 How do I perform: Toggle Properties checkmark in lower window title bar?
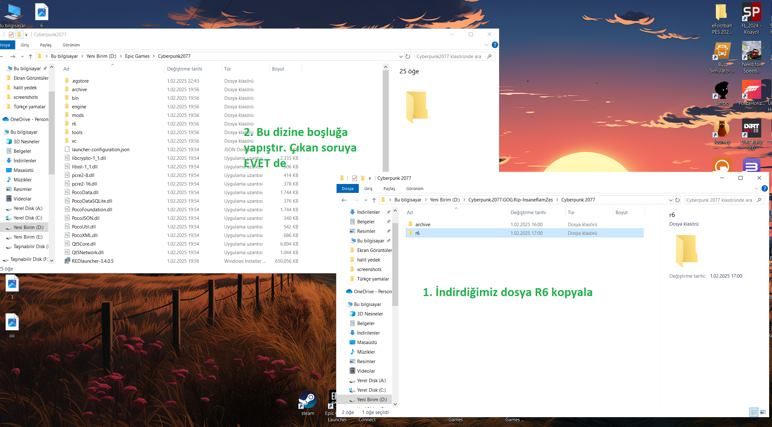point(355,178)
